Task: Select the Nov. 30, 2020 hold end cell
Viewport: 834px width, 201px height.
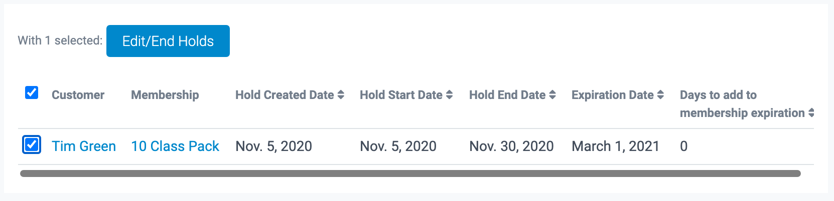Action: (511, 146)
